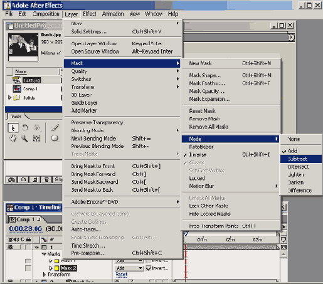Choose Remove All Masks
323x284 pixels.
[230, 127]
